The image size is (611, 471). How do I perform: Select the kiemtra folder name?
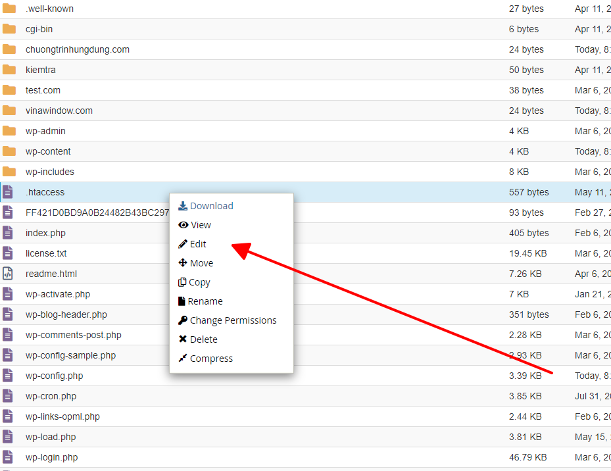pyautogui.click(x=41, y=70)
